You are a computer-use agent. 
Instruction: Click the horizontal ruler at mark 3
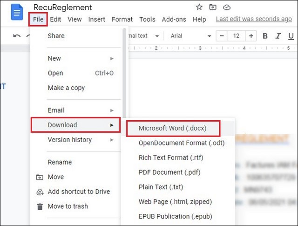pos(200,48)
